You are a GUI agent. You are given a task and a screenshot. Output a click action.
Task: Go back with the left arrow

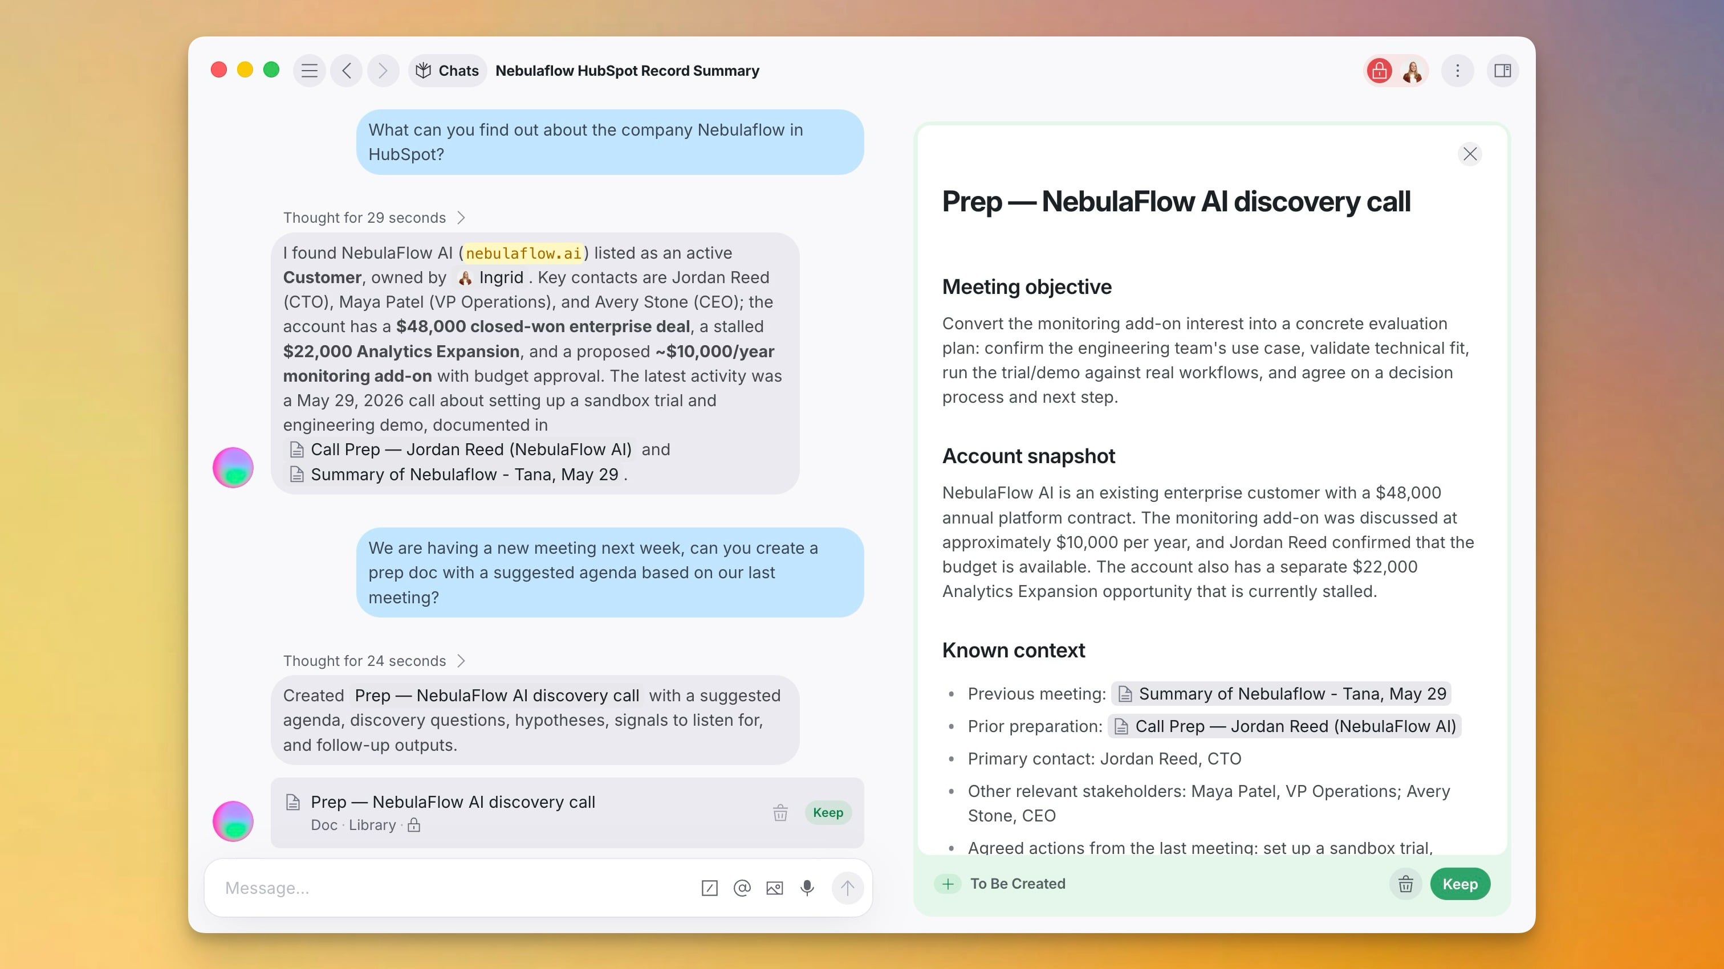coord(346,70)
